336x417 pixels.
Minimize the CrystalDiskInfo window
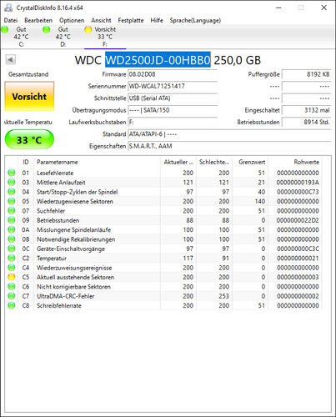point(278,8)
